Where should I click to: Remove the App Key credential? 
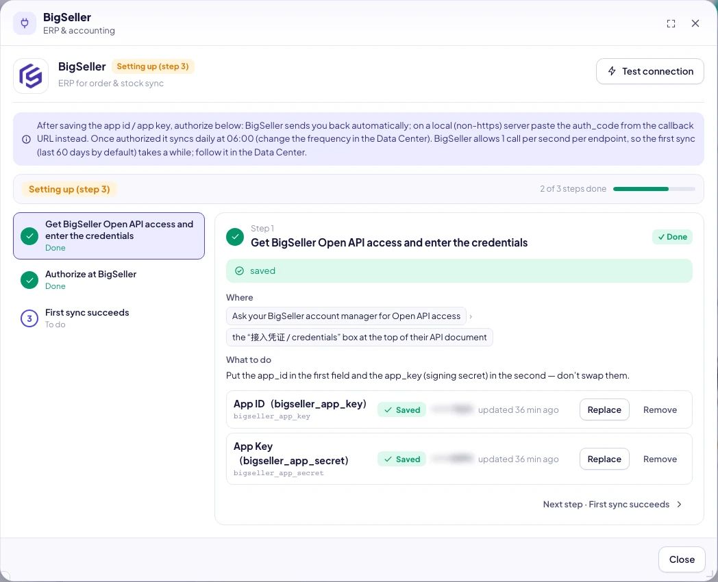[660, 459]
